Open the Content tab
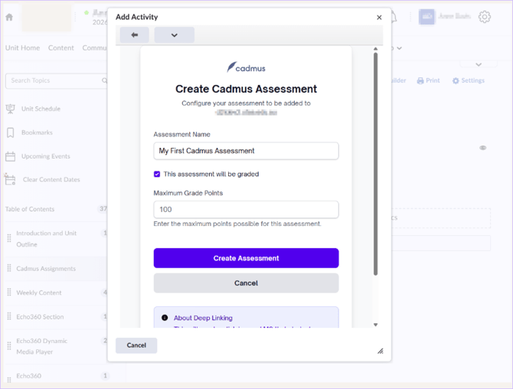The image size is (513, 389). pos(60,47)
